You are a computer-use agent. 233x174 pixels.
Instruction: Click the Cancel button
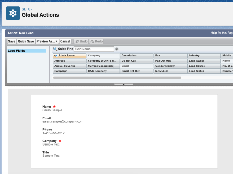[65, 41]
